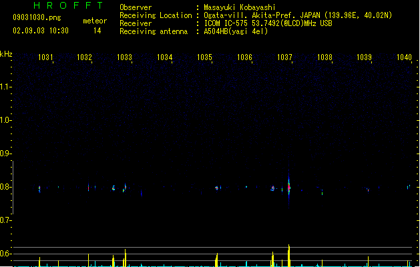
Task: Click time axis label 1034
Action: pos(164,57)
